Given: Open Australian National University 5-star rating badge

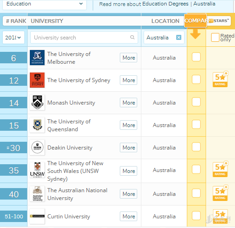Looking at the screenshot, I should pyautogui.click(x=220, y=193).
